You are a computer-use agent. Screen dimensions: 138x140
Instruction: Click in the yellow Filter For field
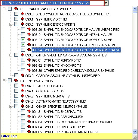tap(66, 136)
